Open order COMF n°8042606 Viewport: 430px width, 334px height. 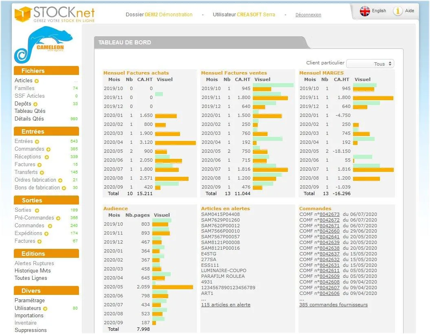pyautogui.click(x=330, y=293)
